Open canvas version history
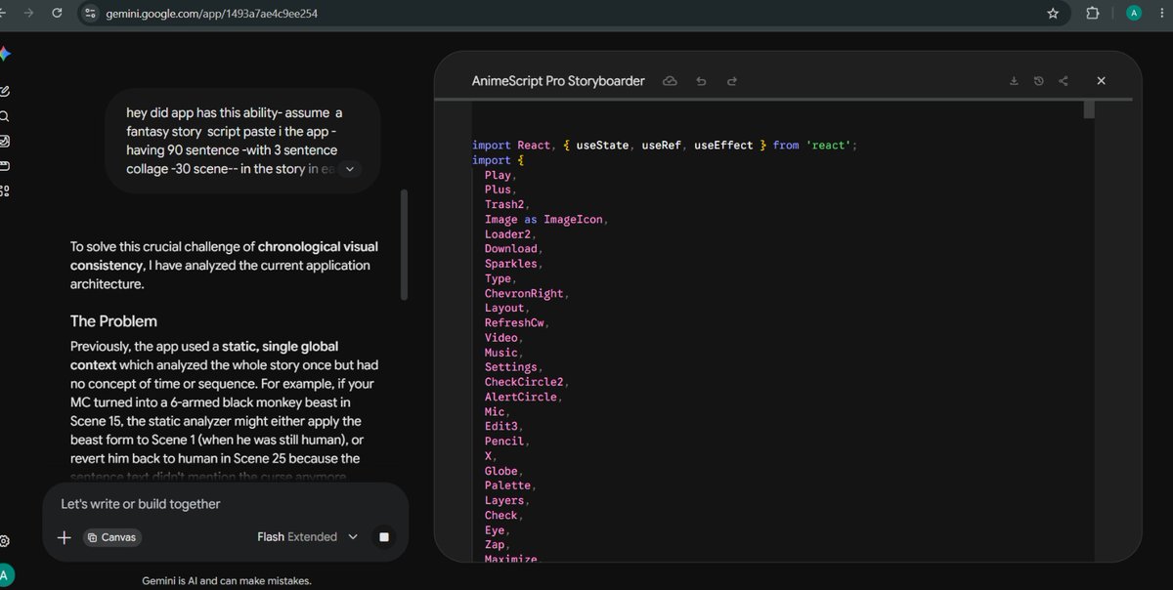The height and width of the screenshot is (590, 1173). click(1038, 81)
